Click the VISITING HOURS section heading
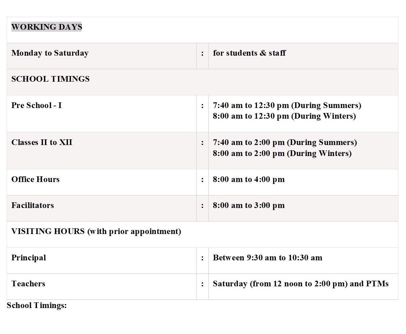This screenshot has height=334, width=406. point(96,231)
